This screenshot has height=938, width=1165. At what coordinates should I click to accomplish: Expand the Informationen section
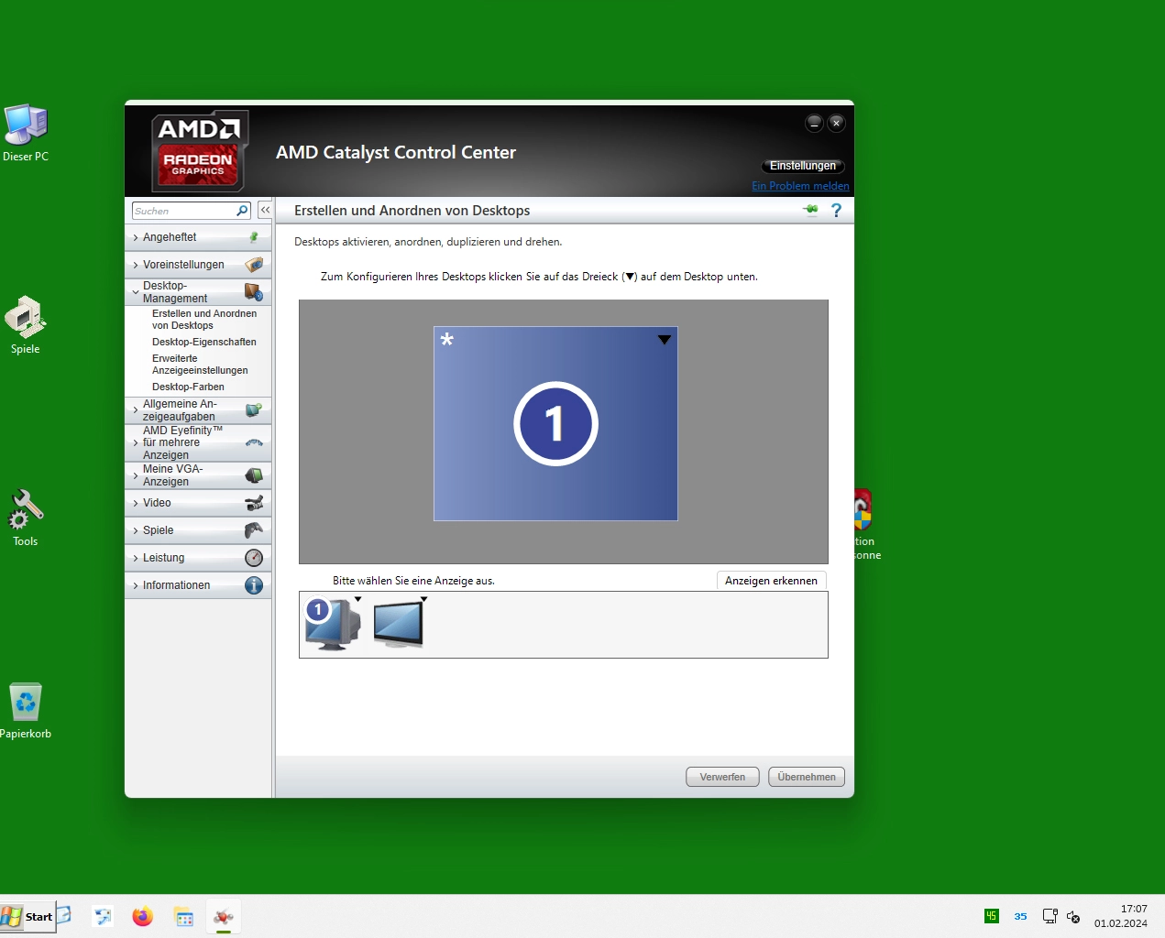coord(198,585)
